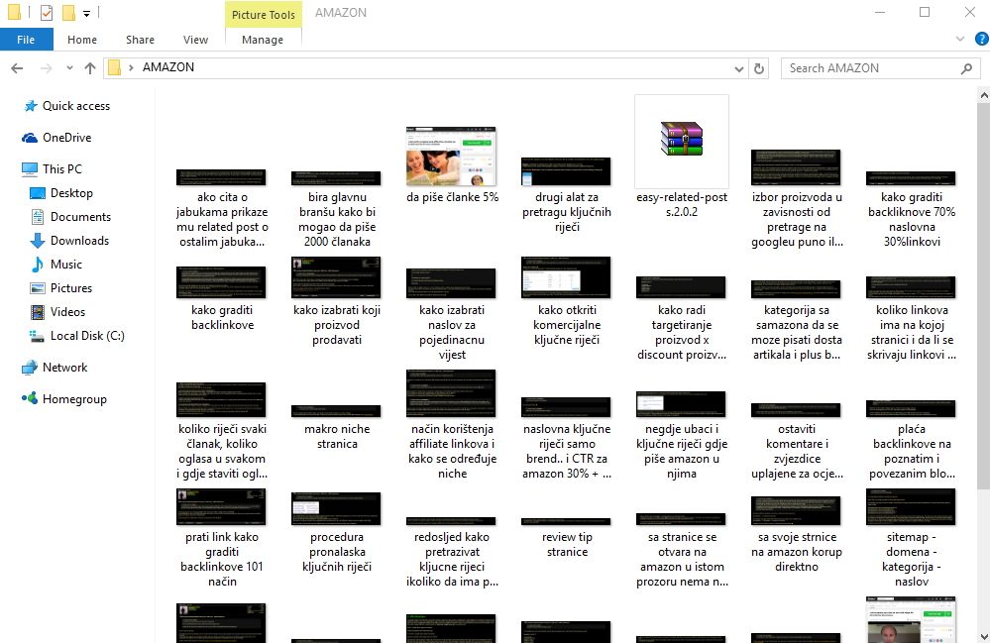Click the Properties quick access toolbar icon
990x643 pixels.
click(x=47, y=13)
